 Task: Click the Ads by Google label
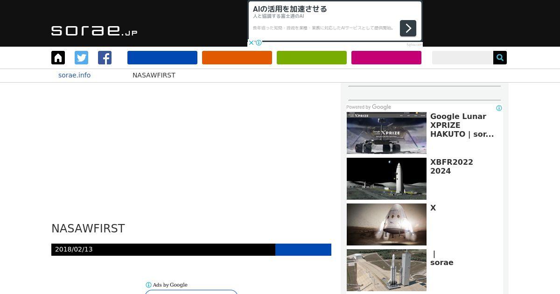click(x=170, y=285)
